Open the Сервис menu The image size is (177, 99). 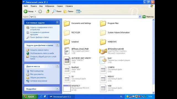(60, 6)
